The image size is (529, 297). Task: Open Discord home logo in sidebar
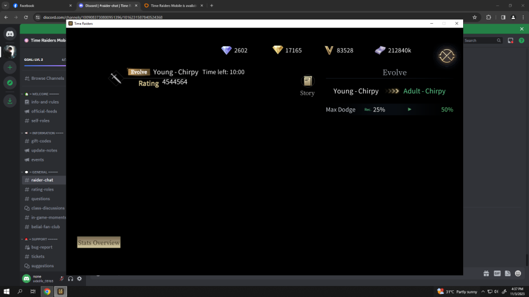[10, 34]
